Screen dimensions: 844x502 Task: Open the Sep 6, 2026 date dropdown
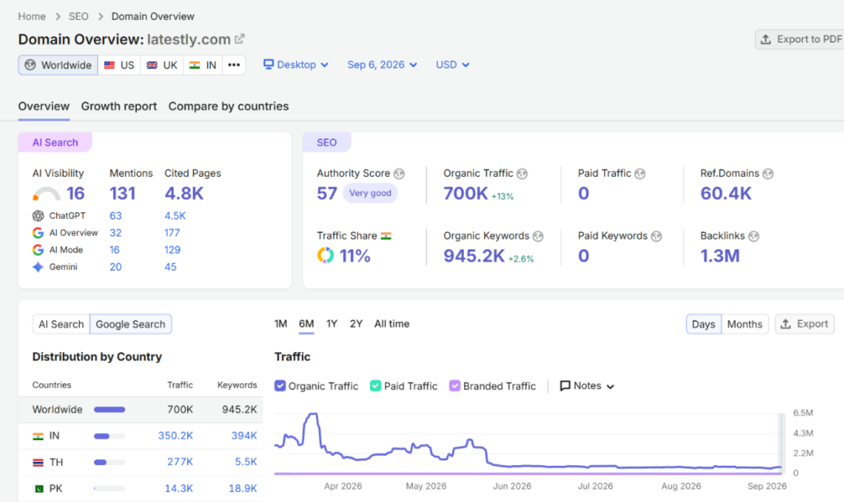[x=382, y=64]
